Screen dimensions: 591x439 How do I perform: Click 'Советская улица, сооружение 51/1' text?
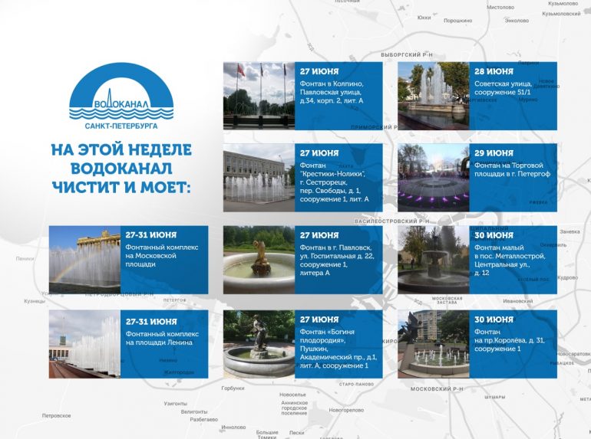tap(504, 88)
